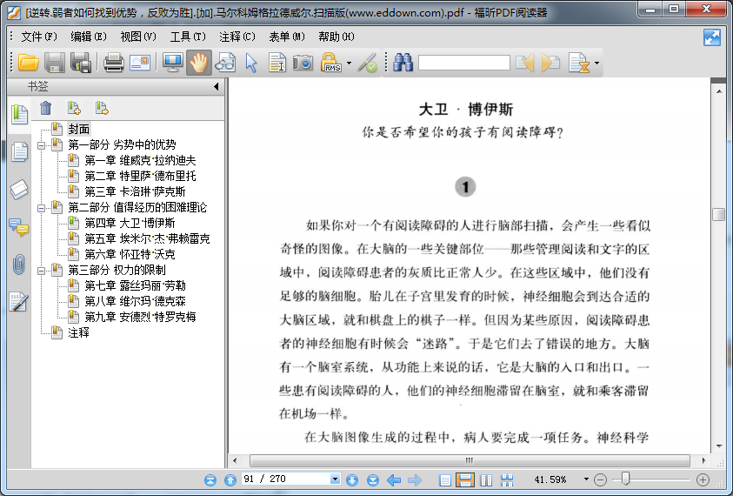Select the 封面 bookmark
This screenshot has height=496, width=733.
[x=78, y=129]
